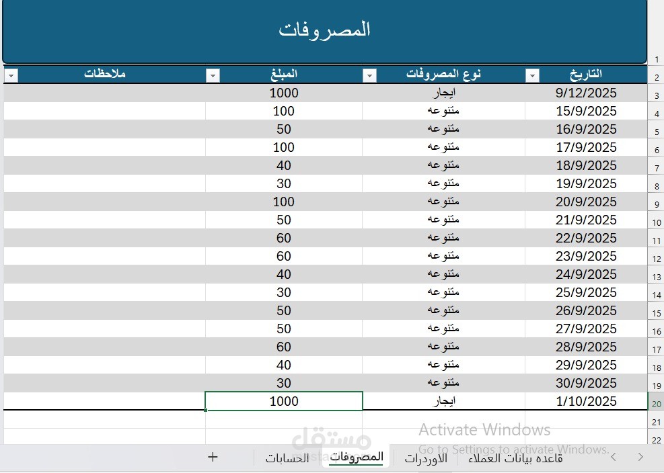
Task: Switch to the الاوردرات sheet tab
Action: pyautogui.click(x=426, y=458)
